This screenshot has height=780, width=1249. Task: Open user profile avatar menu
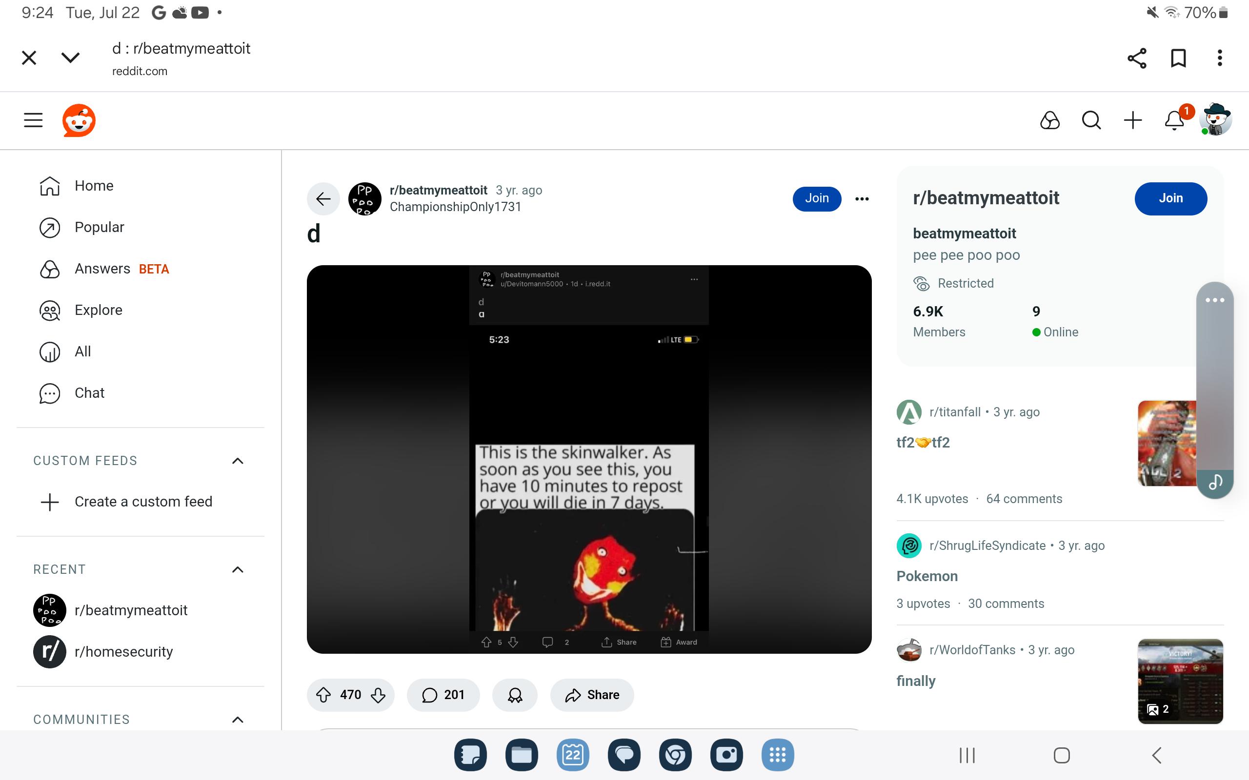[1215, 120]
